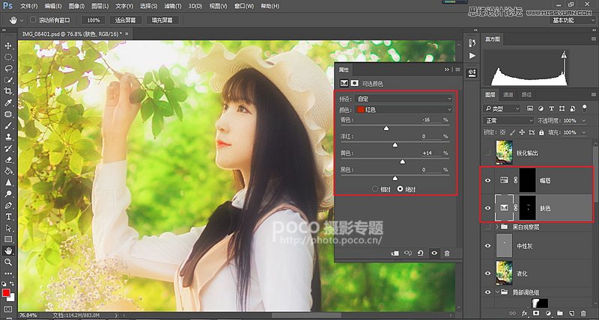The width and height of the screenshot is (599, 320).
Task: Open the 滤镜(T) menu
Action: pyautogui.click(x=172, y=6)
